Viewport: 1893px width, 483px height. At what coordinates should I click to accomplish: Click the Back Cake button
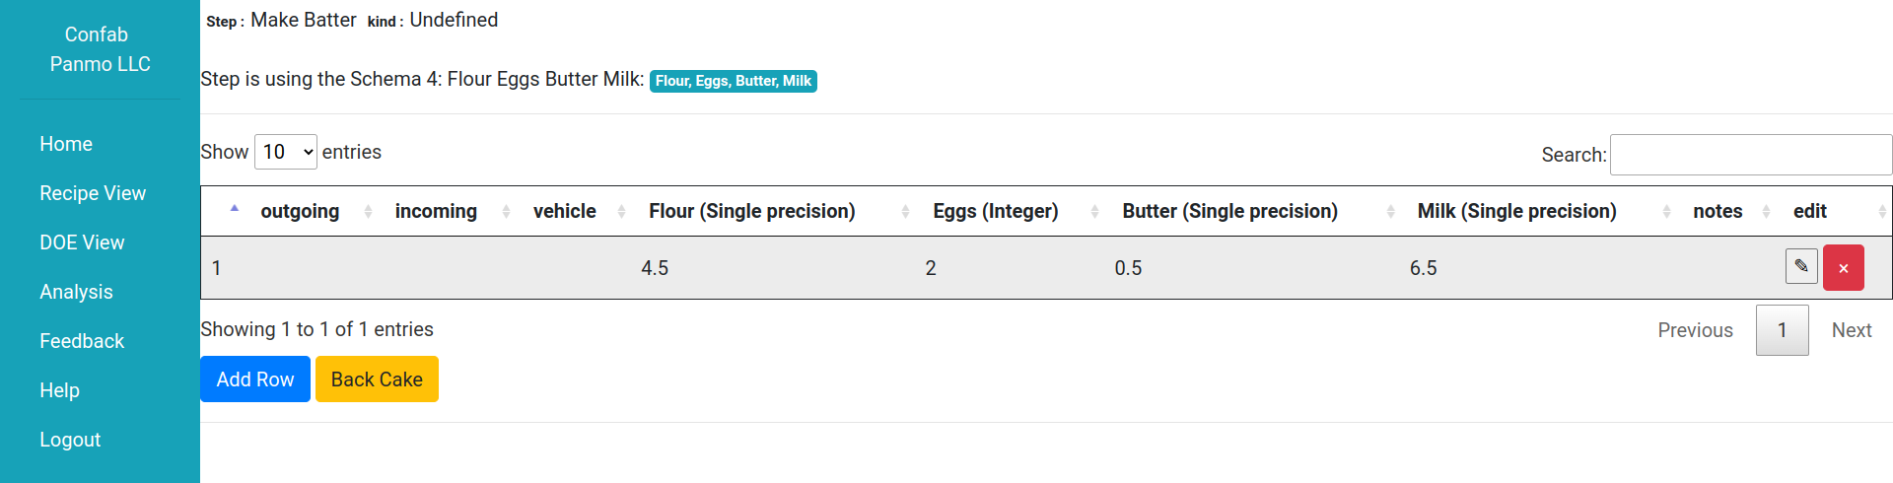tap(377, 379)
